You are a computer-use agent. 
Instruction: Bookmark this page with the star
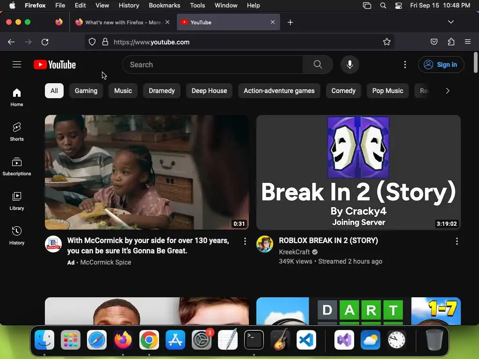pos(387,42)
